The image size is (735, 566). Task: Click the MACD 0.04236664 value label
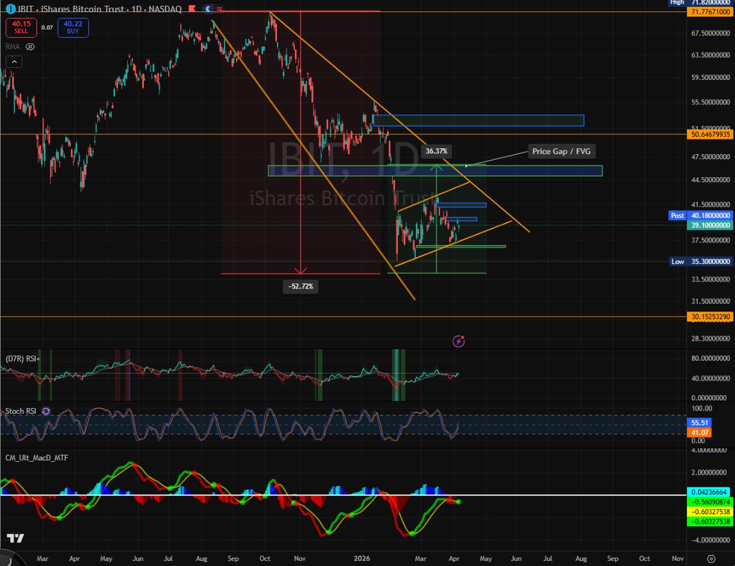pos(709,492)
